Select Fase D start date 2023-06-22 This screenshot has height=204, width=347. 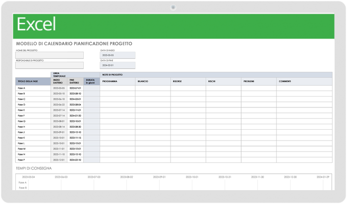59,105
